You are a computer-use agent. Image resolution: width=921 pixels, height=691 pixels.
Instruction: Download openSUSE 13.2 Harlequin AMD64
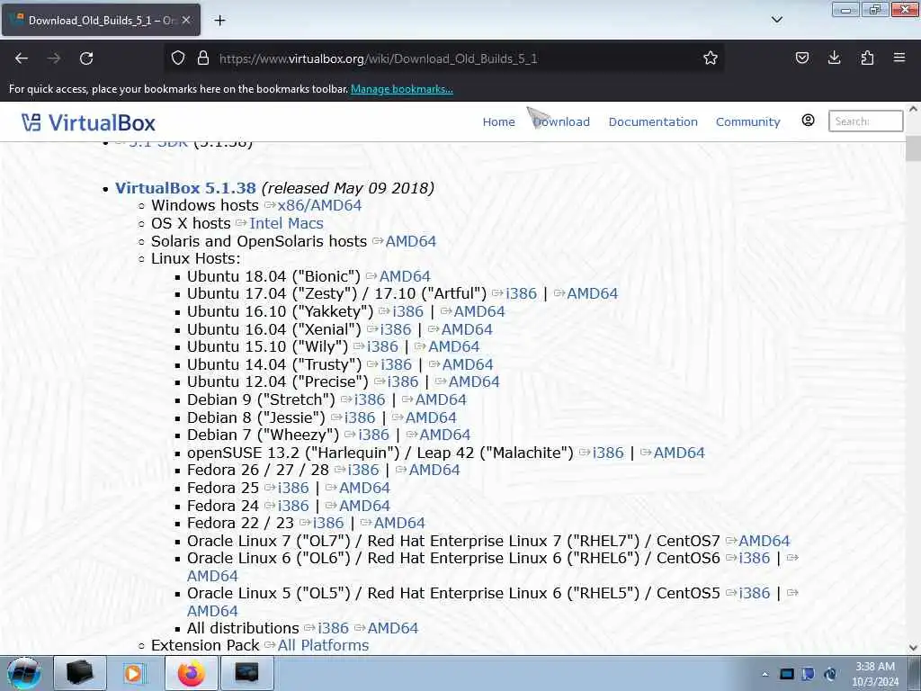pos(679,453)
